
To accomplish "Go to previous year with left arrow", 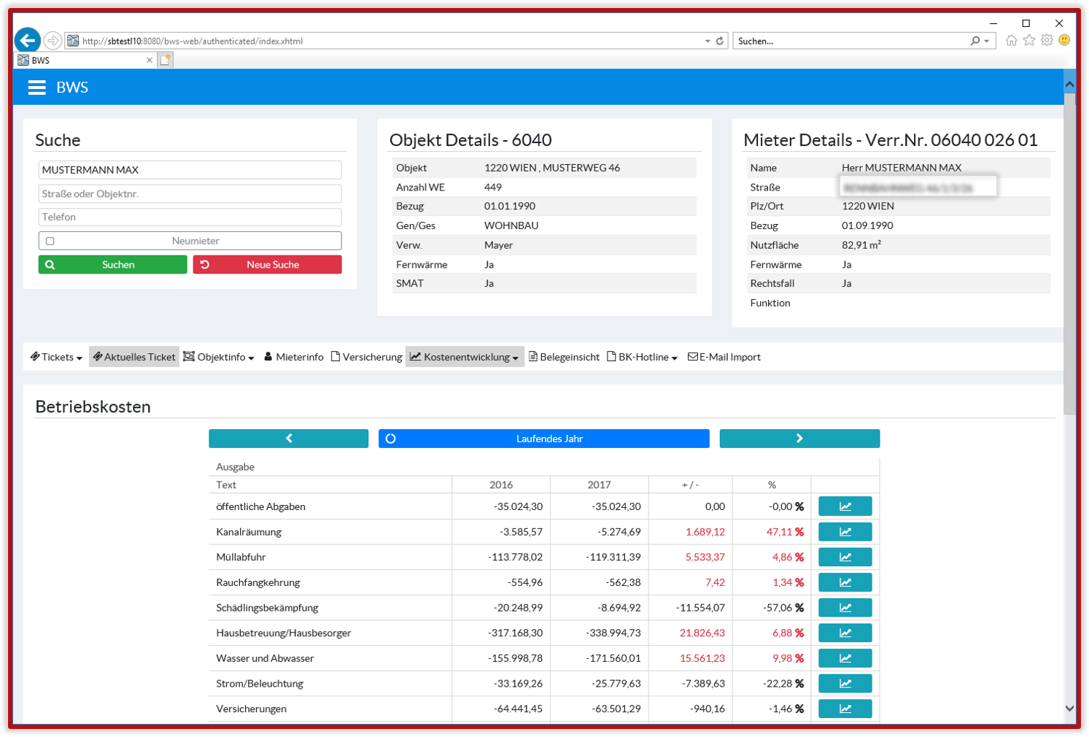I will click(x=288, y=439).
